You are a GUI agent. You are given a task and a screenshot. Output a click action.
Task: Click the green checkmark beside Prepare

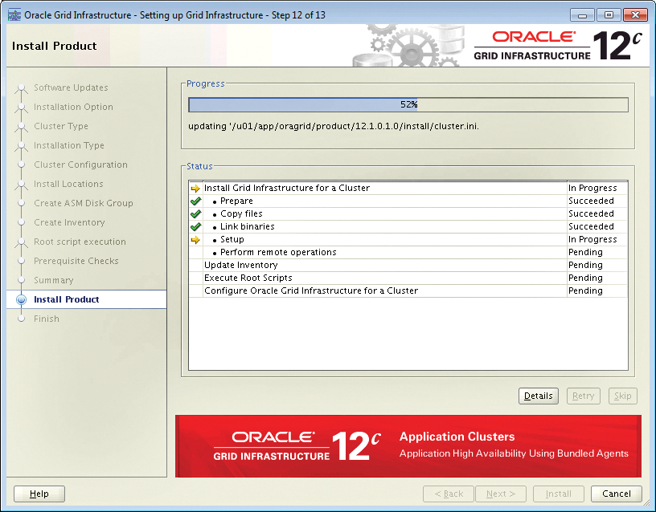tap(196, 201)
